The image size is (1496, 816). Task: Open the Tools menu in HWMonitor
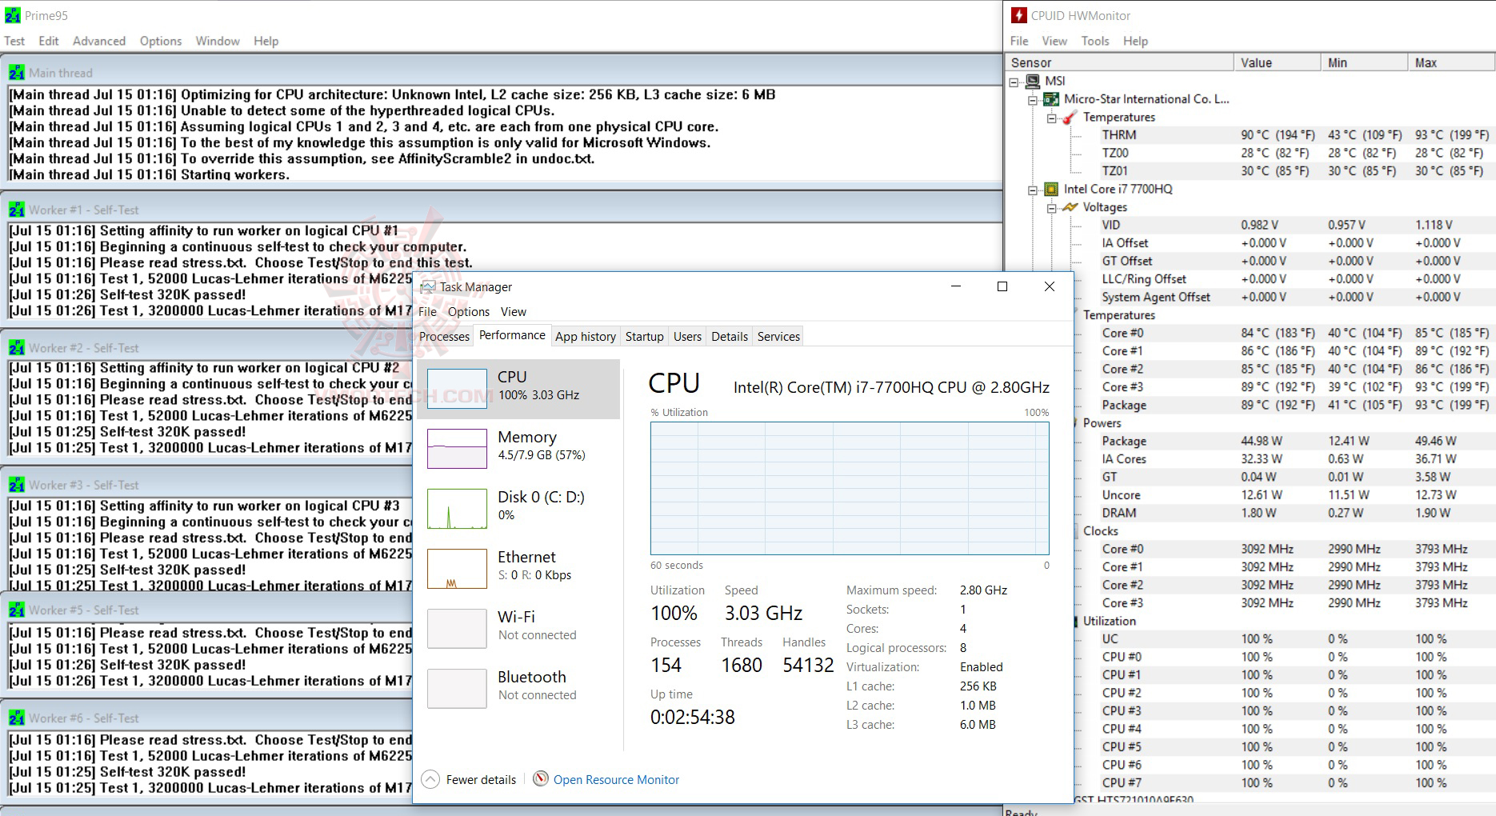[x=1095, y=41]
